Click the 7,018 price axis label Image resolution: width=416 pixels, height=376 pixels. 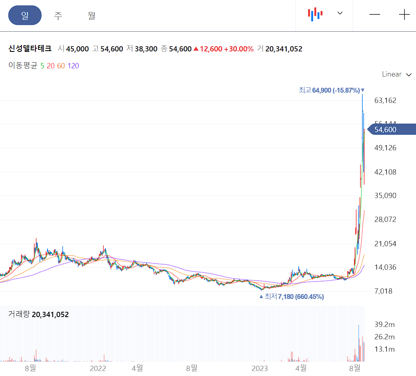tap(383, 291)
